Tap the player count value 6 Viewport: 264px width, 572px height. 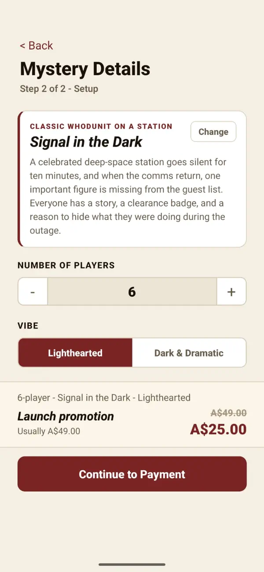[x=132, y=292]
